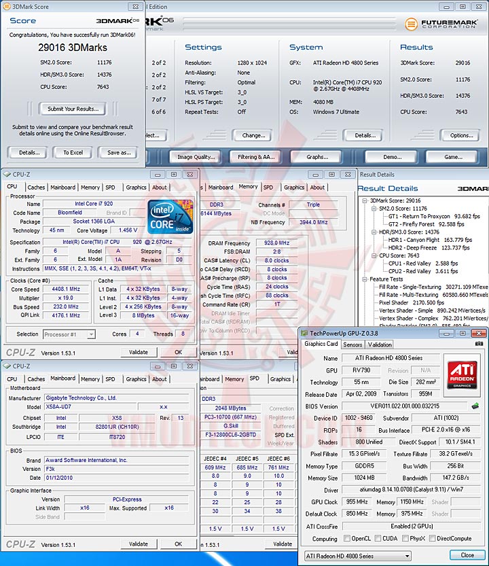This screenshot has height=566, width=489.
Task: Click the G.Skill manufacturer field in SPD
Action: coord(231,426)
